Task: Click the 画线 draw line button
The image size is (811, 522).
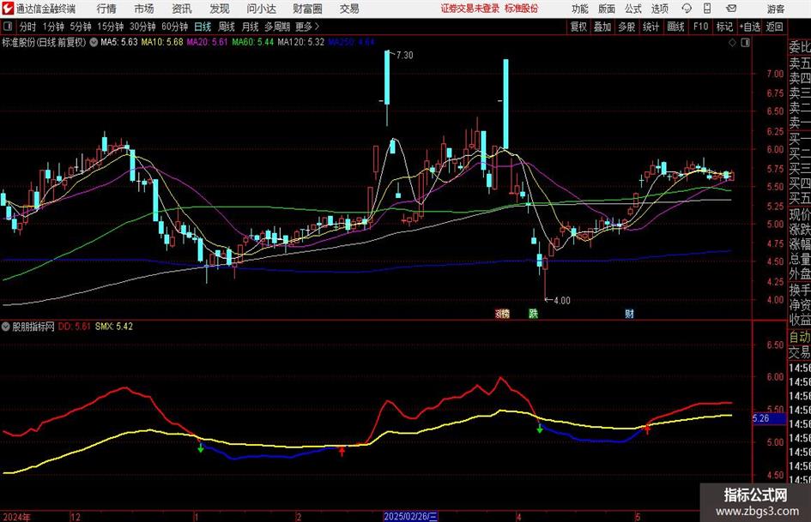Action: click(675, 27)
